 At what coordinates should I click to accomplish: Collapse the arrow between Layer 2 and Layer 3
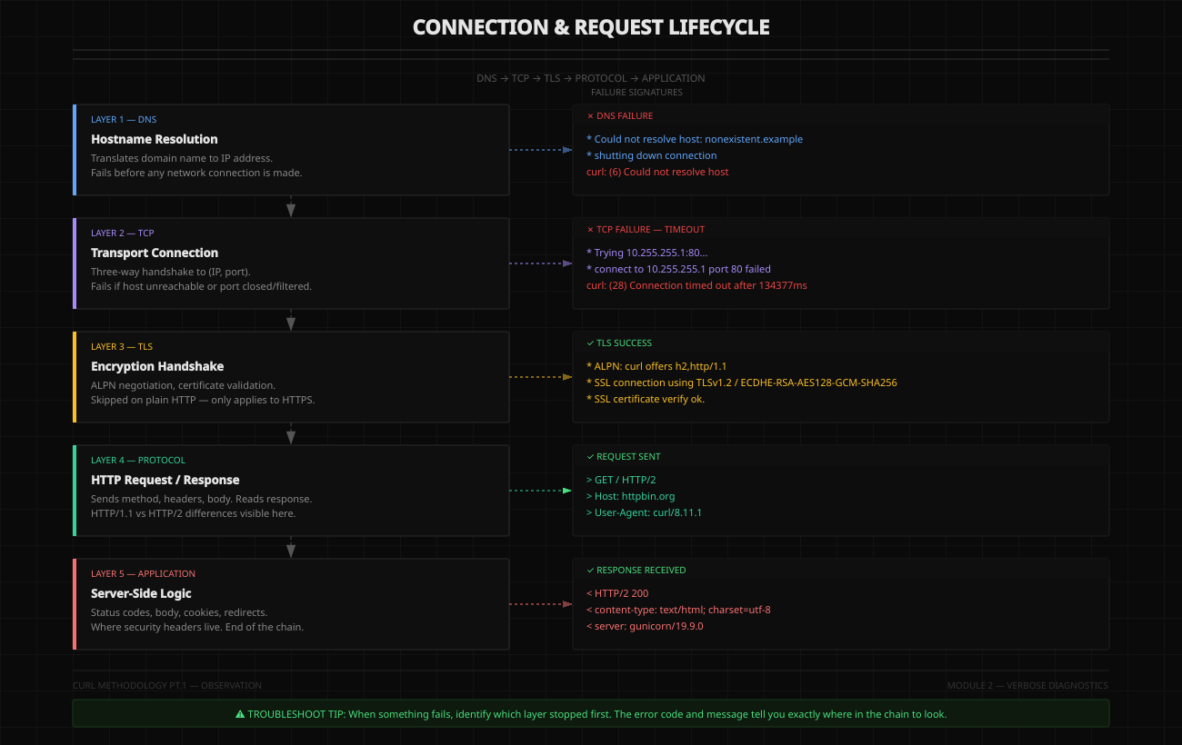pyautogui.click(x=291, y=321)
